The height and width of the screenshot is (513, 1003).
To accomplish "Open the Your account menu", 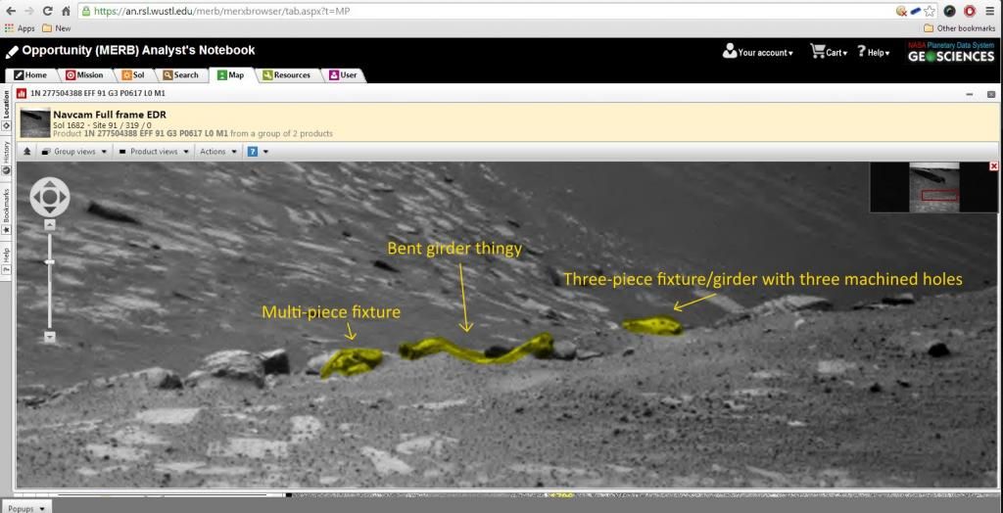I will 758,52.
